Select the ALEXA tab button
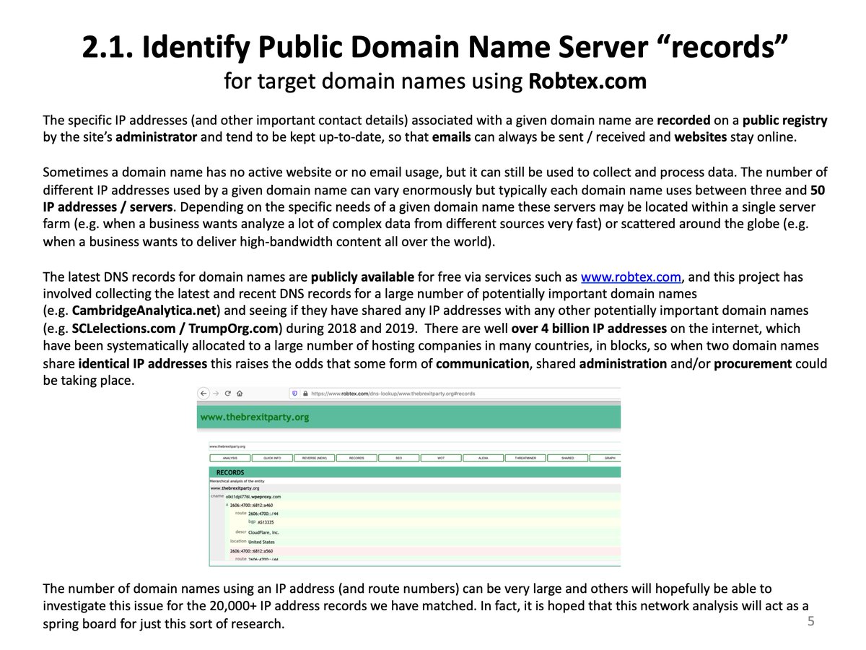Viewport: 866px width, 650px height. coord(484,458)
